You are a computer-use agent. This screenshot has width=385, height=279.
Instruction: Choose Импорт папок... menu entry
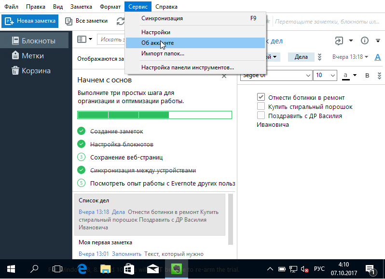195,53
